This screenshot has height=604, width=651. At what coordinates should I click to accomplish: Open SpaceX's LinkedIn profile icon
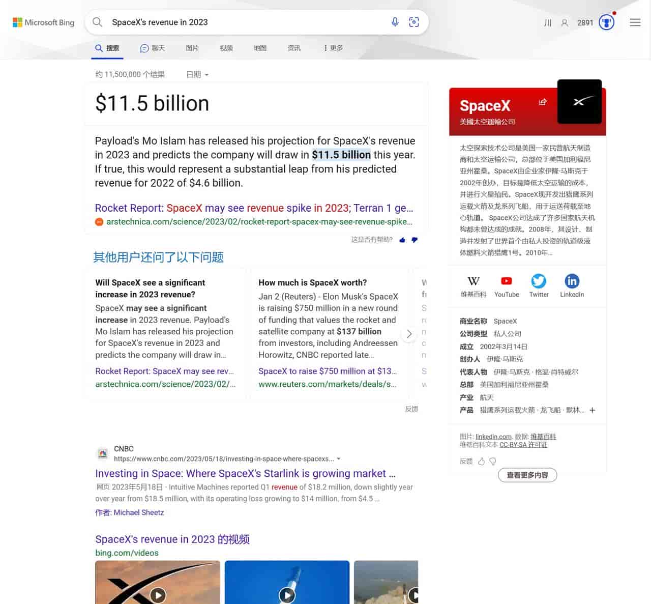click(x=572, y=281)
